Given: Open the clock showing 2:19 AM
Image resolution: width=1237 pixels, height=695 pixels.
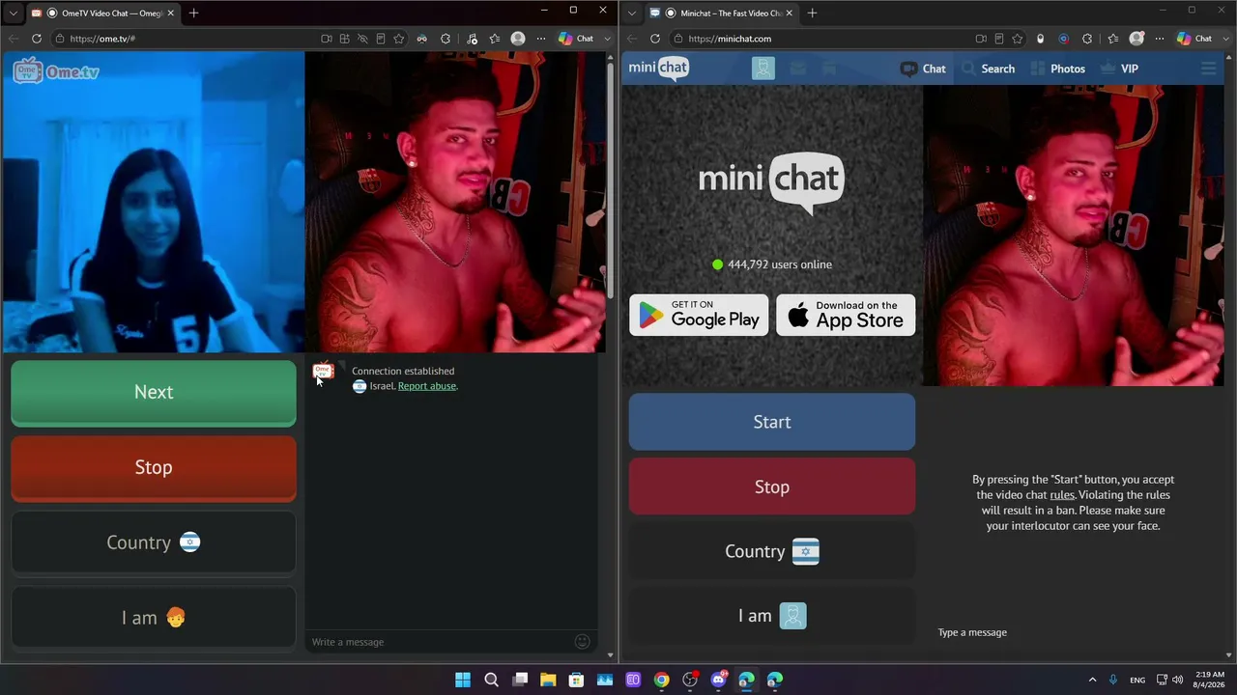Looking at the screenshot, I should point(1209,680).
